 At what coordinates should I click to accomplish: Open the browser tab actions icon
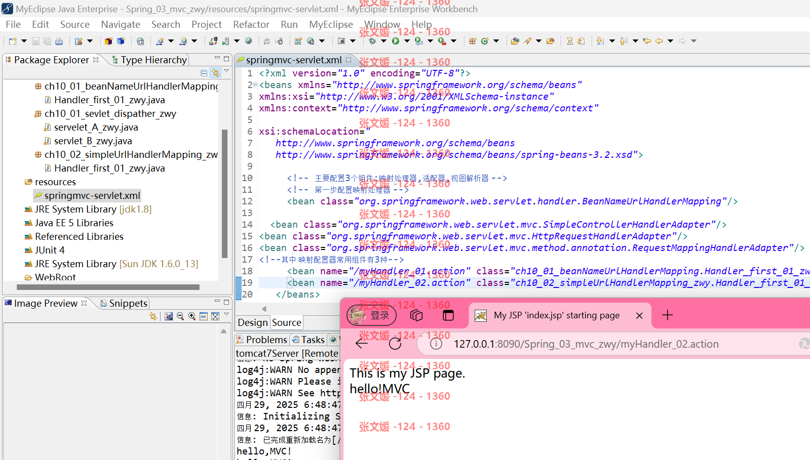tap(416, 315)
